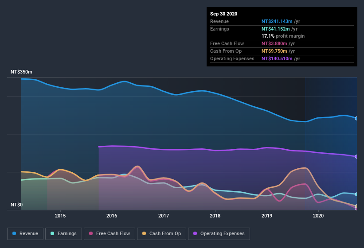Screen dimensions: 364x248
Task: Select the 2018 axis label
Action: click(x=215, y=216)
